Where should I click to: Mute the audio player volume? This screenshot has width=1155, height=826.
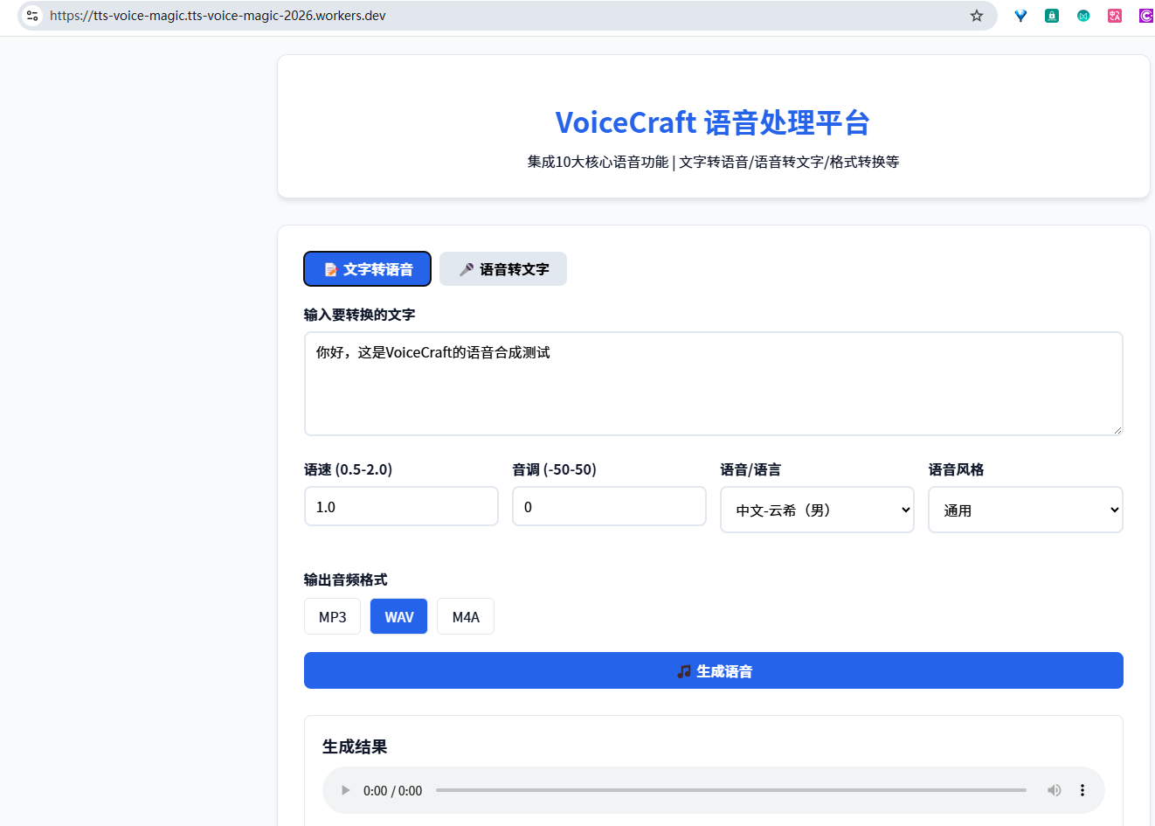(x=1055, y=790)
